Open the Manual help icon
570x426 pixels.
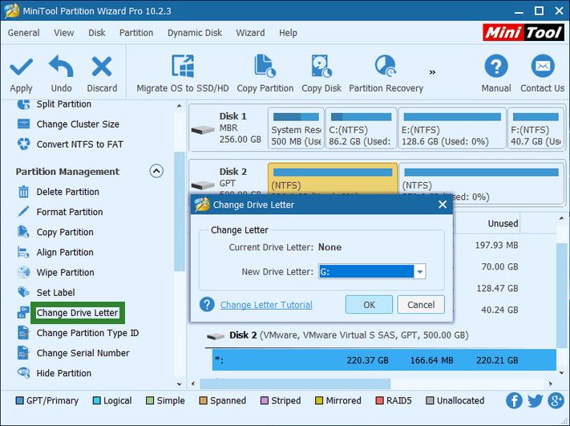495,66
